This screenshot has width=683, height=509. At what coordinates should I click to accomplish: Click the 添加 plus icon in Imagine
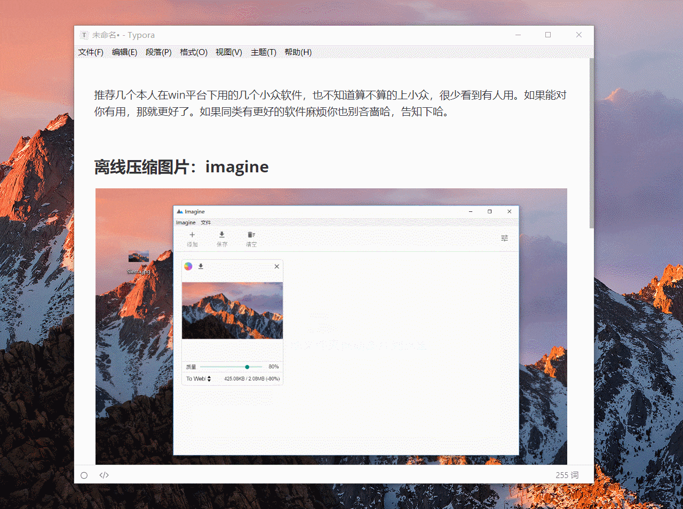[x=192, y=235]
